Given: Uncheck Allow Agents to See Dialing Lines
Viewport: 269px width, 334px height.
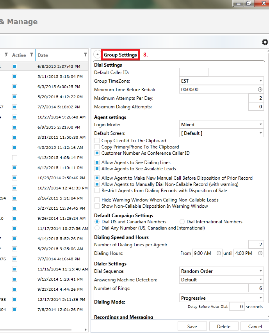Looking at the screenshot, I should pyautogui.click(x=97, y=163).
